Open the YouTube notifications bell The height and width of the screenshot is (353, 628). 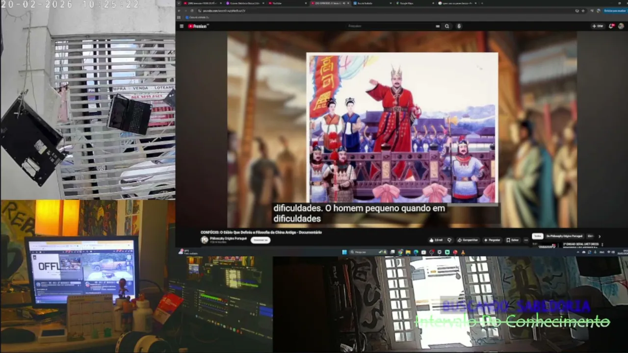click(611, 26)
